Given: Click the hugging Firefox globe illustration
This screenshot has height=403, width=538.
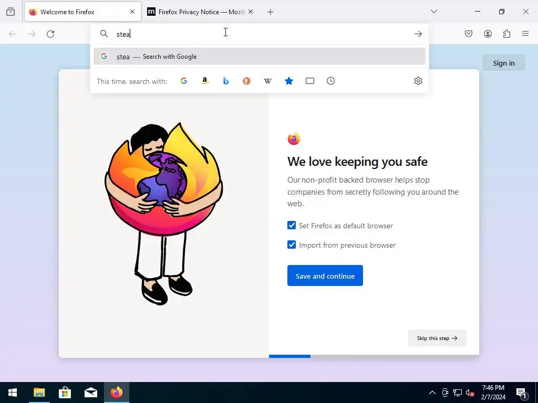Looking at the screenshot, I should click(164, 214).
